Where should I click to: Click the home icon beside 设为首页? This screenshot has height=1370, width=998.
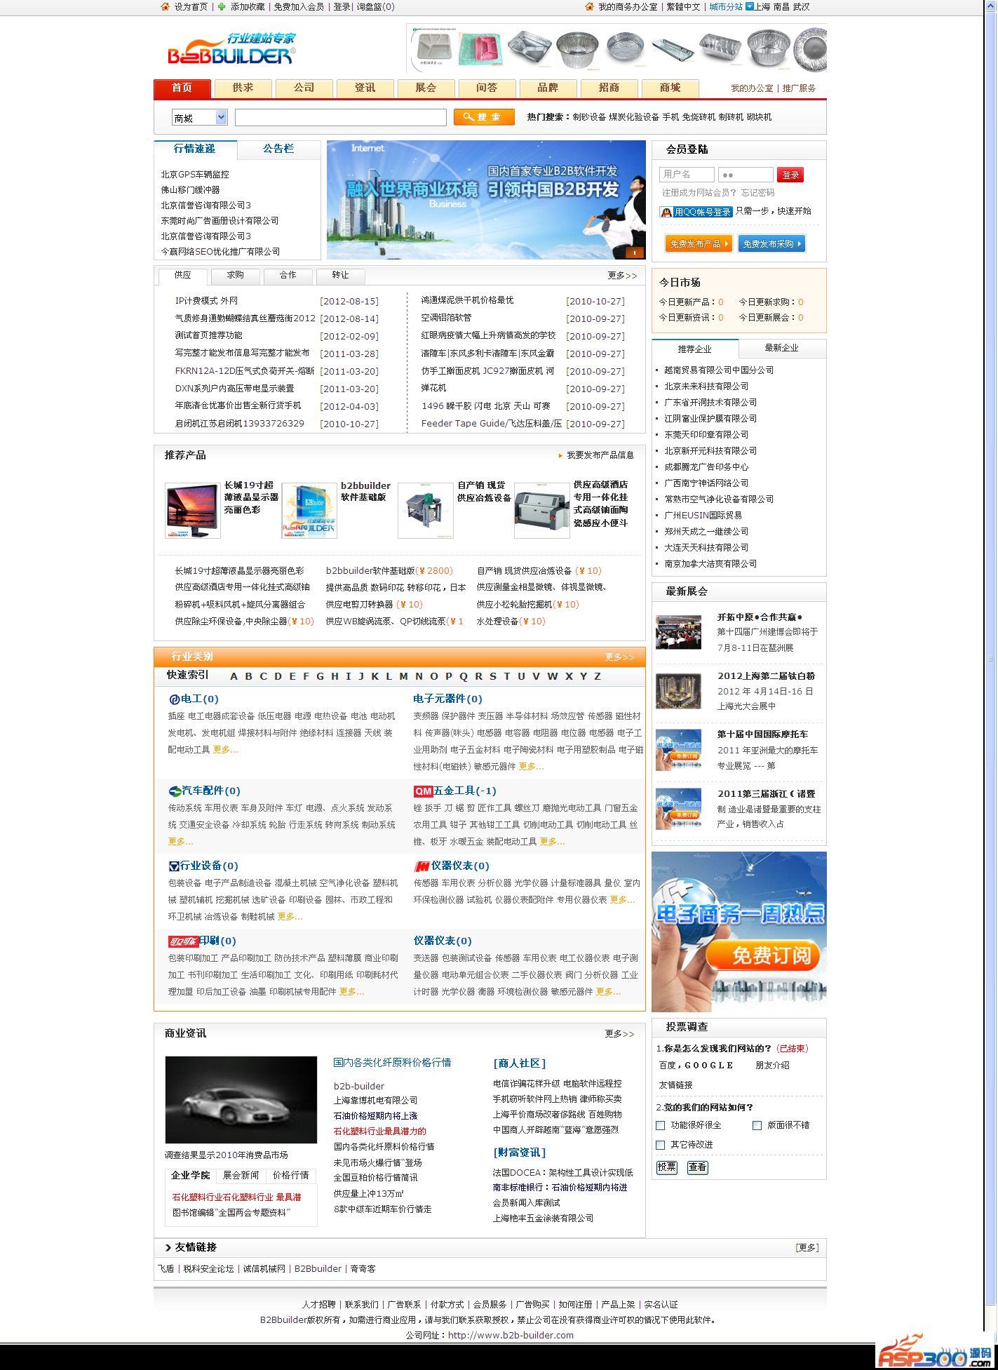coord(166,6)
